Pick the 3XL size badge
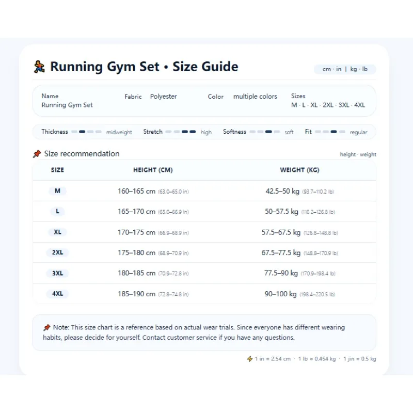This screenshot has height=413, width=413. pos(57,273)
